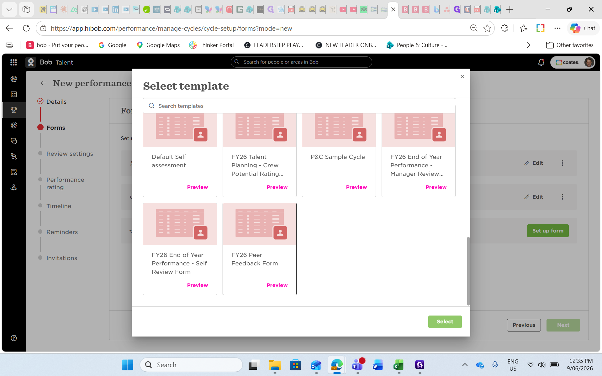Screen dimensions: 602x376
Task: Select the Default Self assessment card
Action: click(180, 155)
